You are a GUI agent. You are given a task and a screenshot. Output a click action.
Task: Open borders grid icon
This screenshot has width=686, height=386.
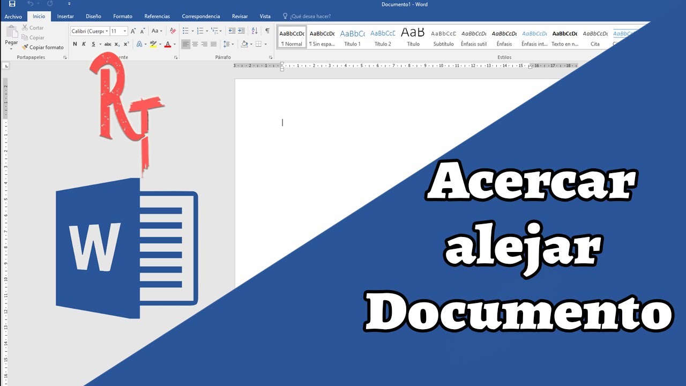[258, 44]
